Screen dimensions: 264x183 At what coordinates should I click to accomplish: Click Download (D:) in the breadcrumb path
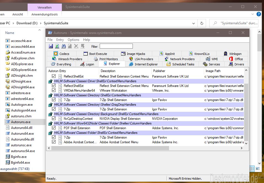click(27, 23)
